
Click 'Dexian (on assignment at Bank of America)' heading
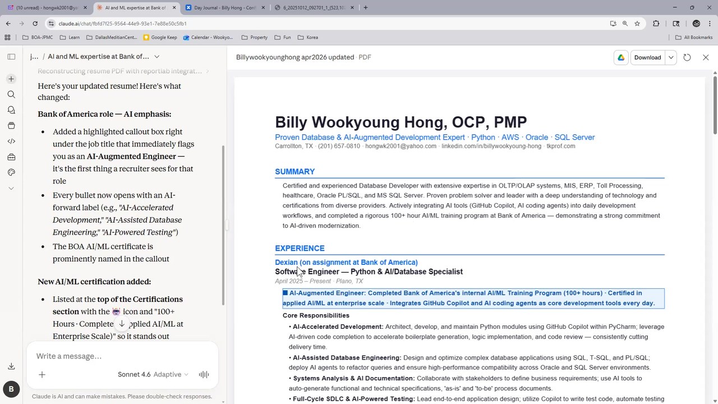[x=346, y=262]
